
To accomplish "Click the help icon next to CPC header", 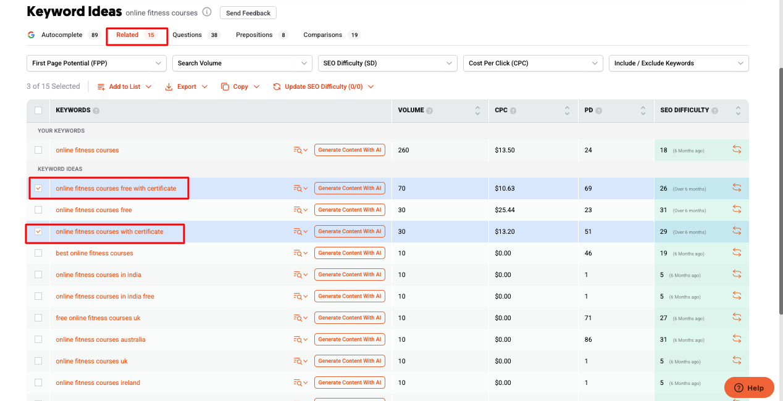I will [x=514, y=110].
